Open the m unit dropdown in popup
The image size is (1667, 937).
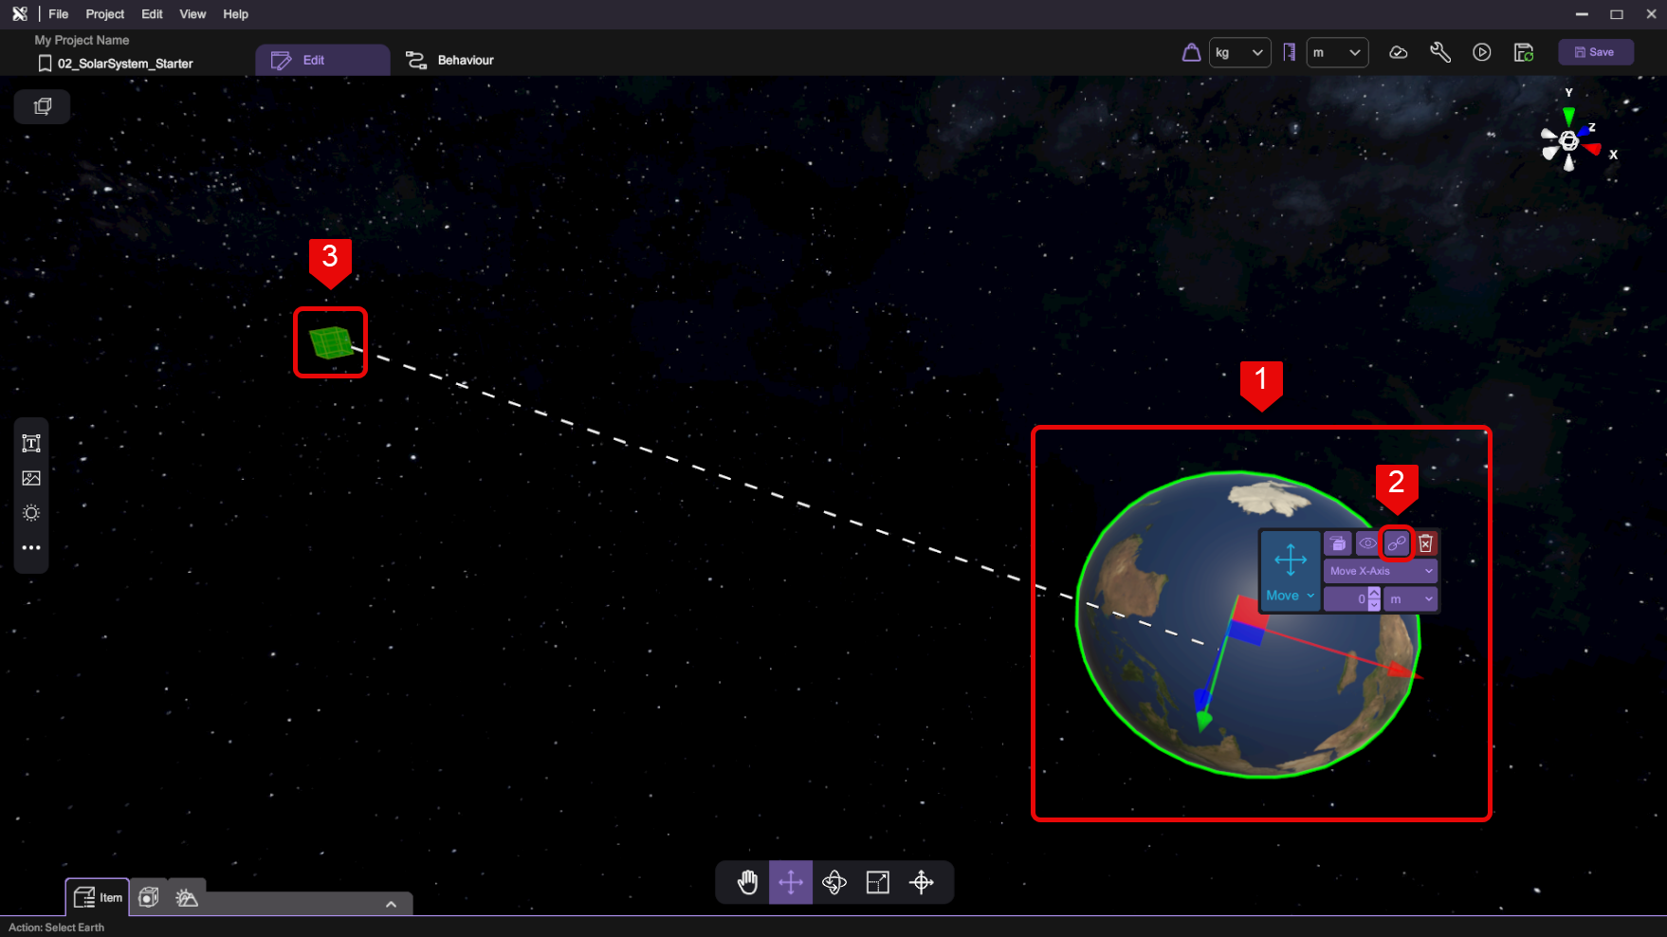pyautogui.click(x=1410, y=598)
